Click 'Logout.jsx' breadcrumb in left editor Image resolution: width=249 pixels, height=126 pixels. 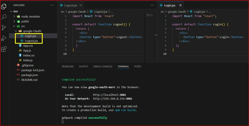point(101,12)
